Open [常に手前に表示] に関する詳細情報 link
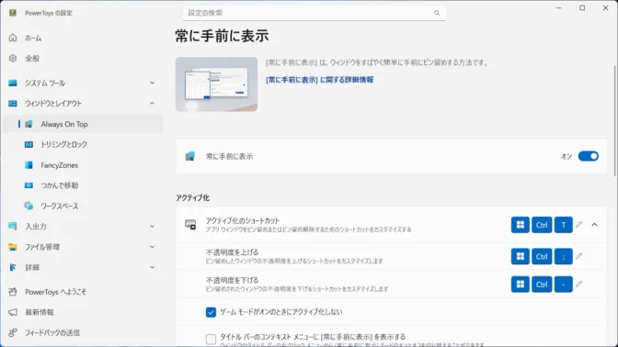 [320, 80]
